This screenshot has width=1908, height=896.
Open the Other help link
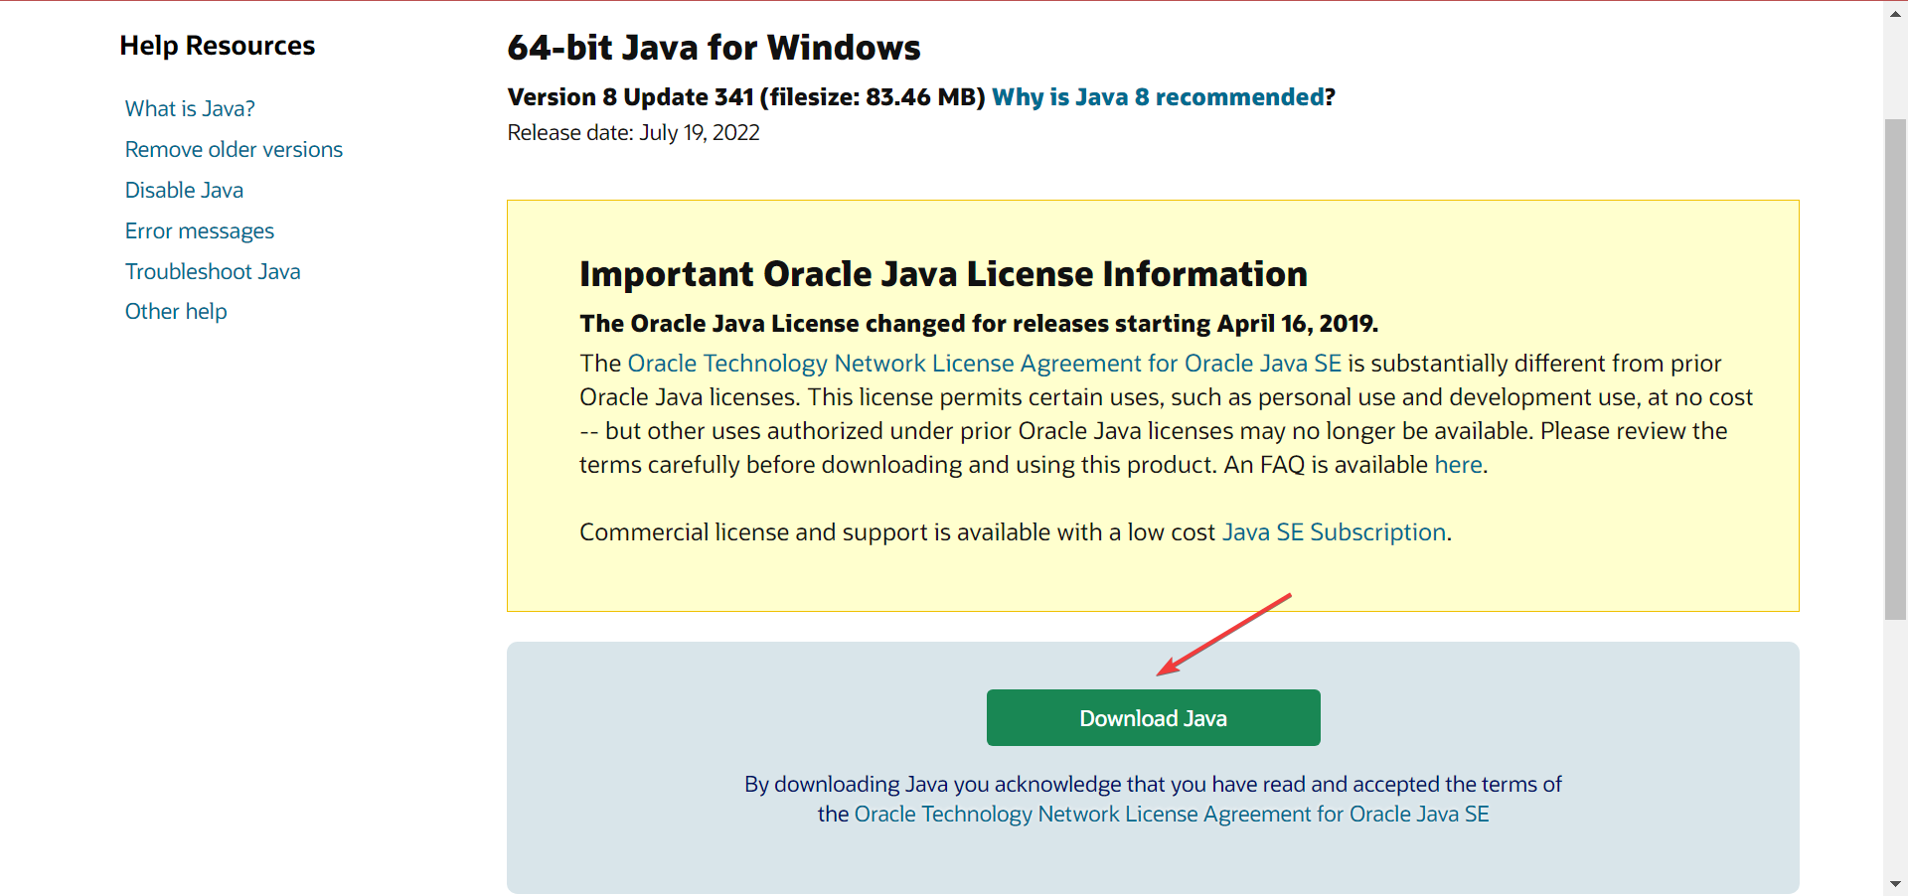click(x=176, y=311)
